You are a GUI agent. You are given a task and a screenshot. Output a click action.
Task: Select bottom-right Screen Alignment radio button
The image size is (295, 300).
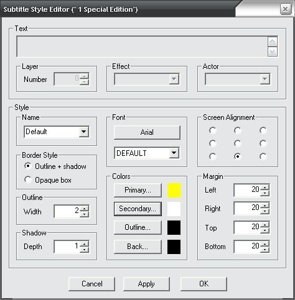263,157
